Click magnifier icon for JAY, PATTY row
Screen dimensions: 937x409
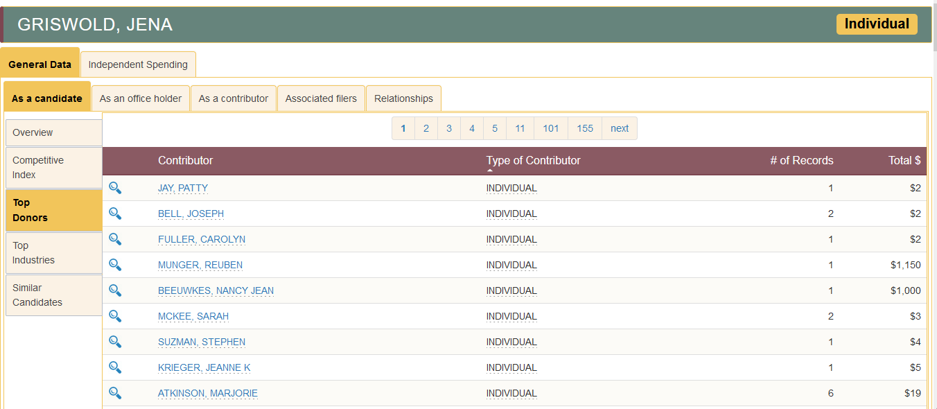115,188
